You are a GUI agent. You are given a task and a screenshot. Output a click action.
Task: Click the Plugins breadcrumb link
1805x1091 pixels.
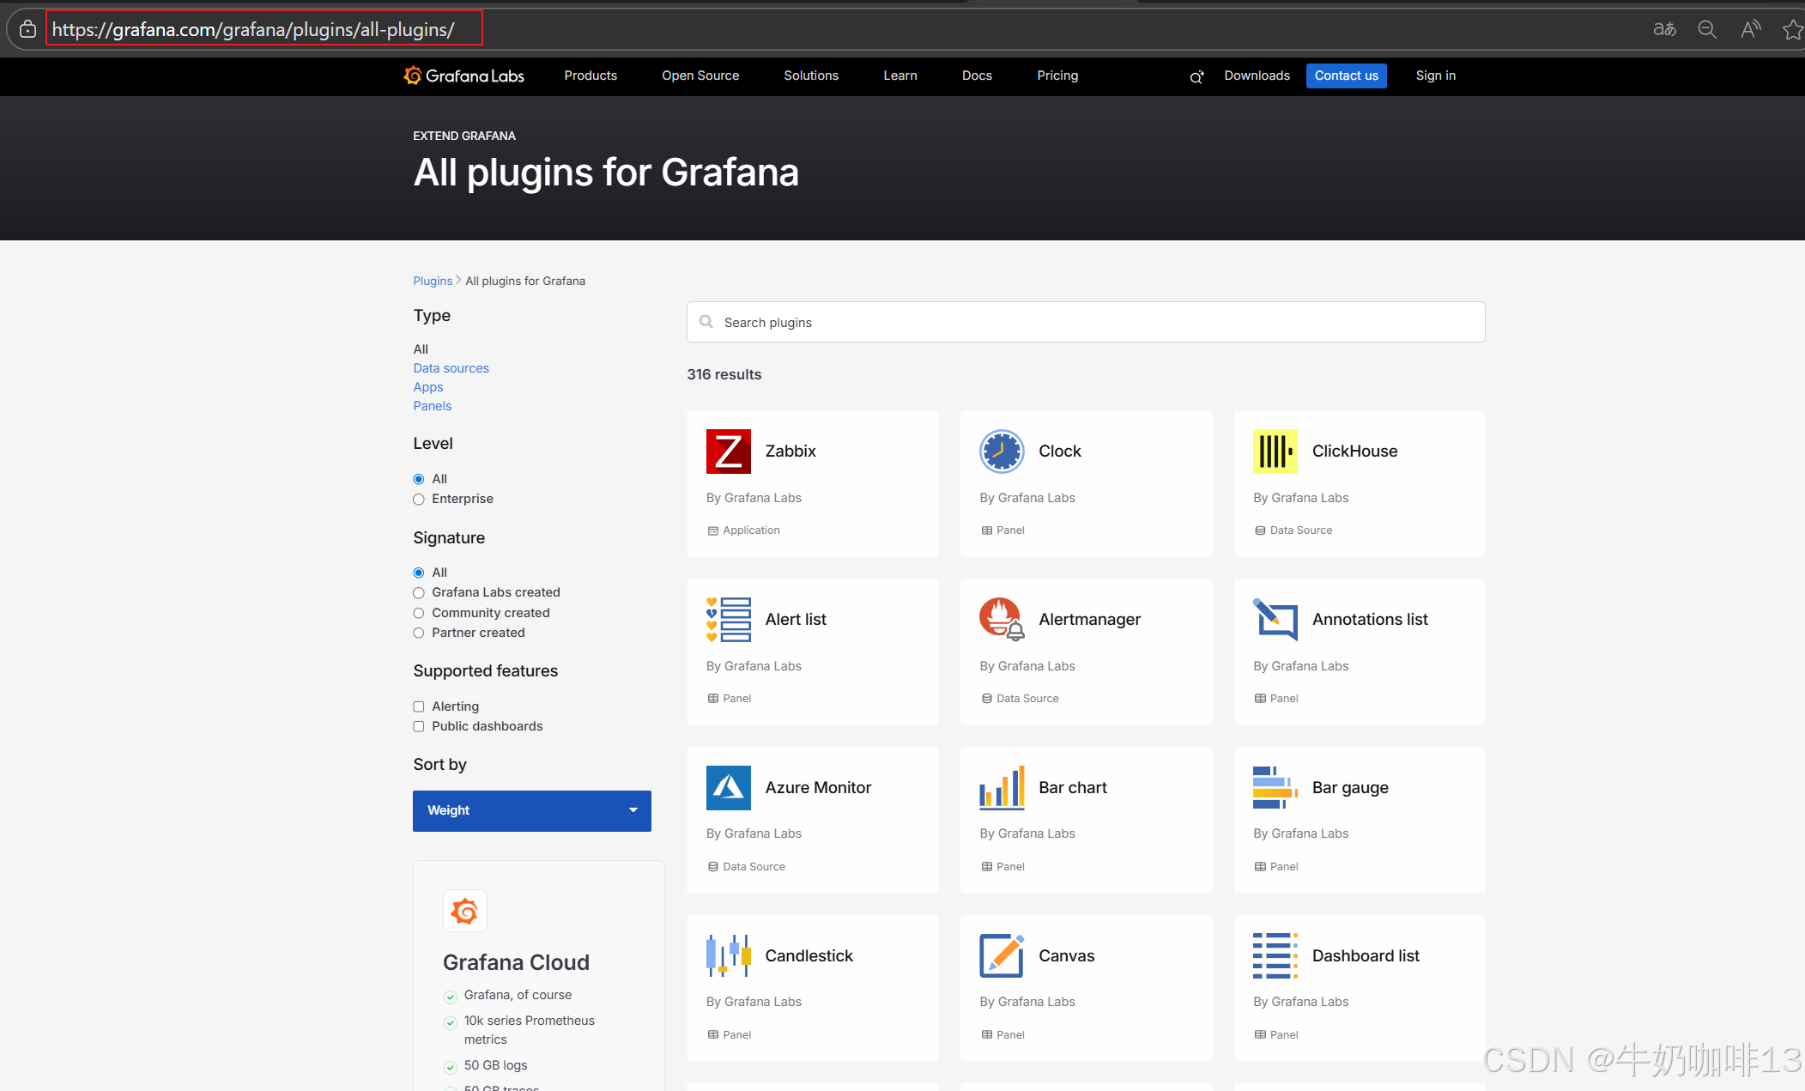click(432, 281)
